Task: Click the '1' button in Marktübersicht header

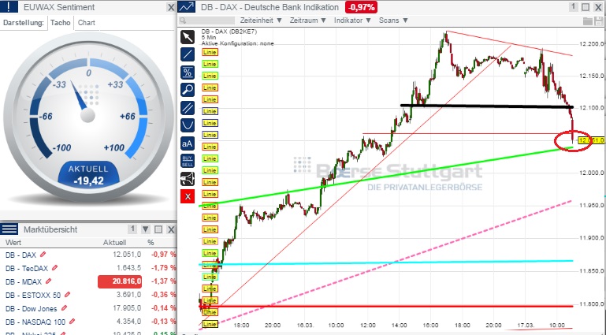Action: pyautogui.click(x=132, y=229)
